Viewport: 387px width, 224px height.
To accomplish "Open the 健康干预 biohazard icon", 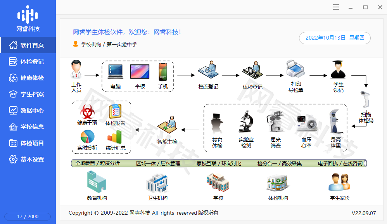I will pyautogui.click(x=87, y=112).
